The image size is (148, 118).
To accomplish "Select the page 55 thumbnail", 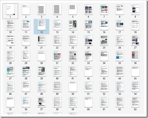I will click(10, 102).
